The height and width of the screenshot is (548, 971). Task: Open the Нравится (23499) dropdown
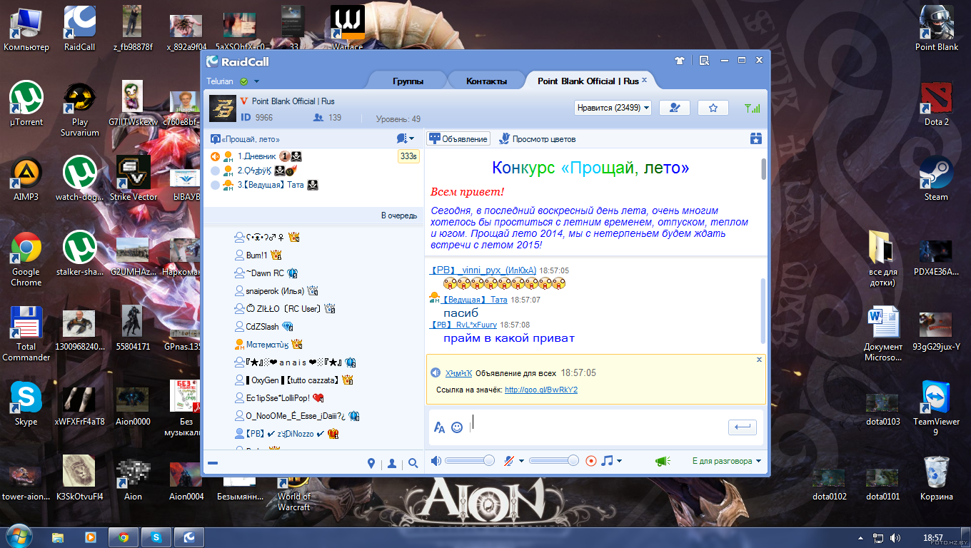[x=613, y=108]
